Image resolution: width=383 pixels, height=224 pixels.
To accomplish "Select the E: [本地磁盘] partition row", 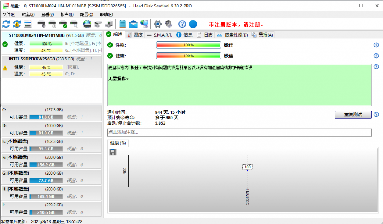I will (52, 145).
